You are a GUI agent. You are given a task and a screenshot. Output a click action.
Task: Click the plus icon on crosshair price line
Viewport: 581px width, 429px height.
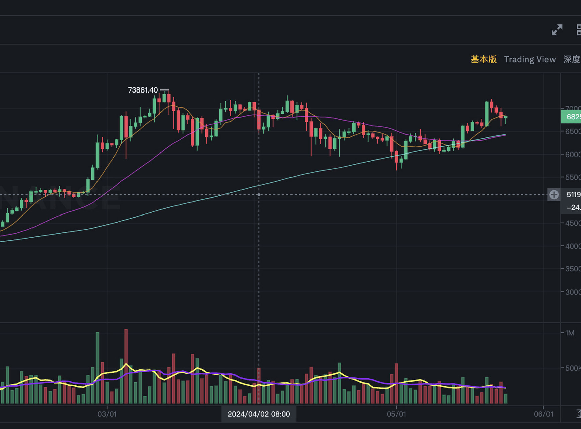[554, 195]
